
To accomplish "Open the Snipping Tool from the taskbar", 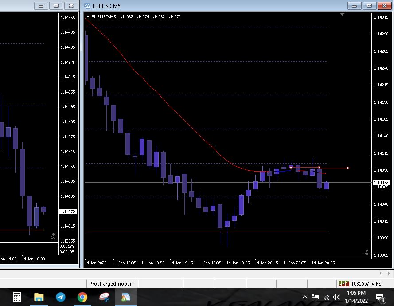I will click(x=104, y=297).
